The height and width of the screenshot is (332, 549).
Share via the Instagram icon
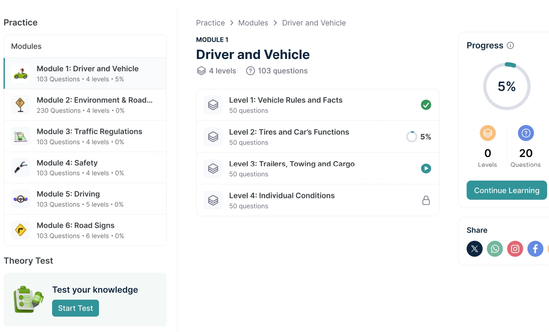(x=515, y=249)
